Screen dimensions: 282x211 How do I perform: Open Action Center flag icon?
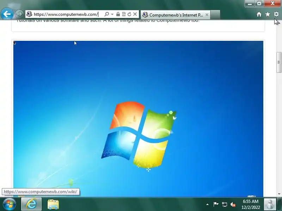(216, 204)
